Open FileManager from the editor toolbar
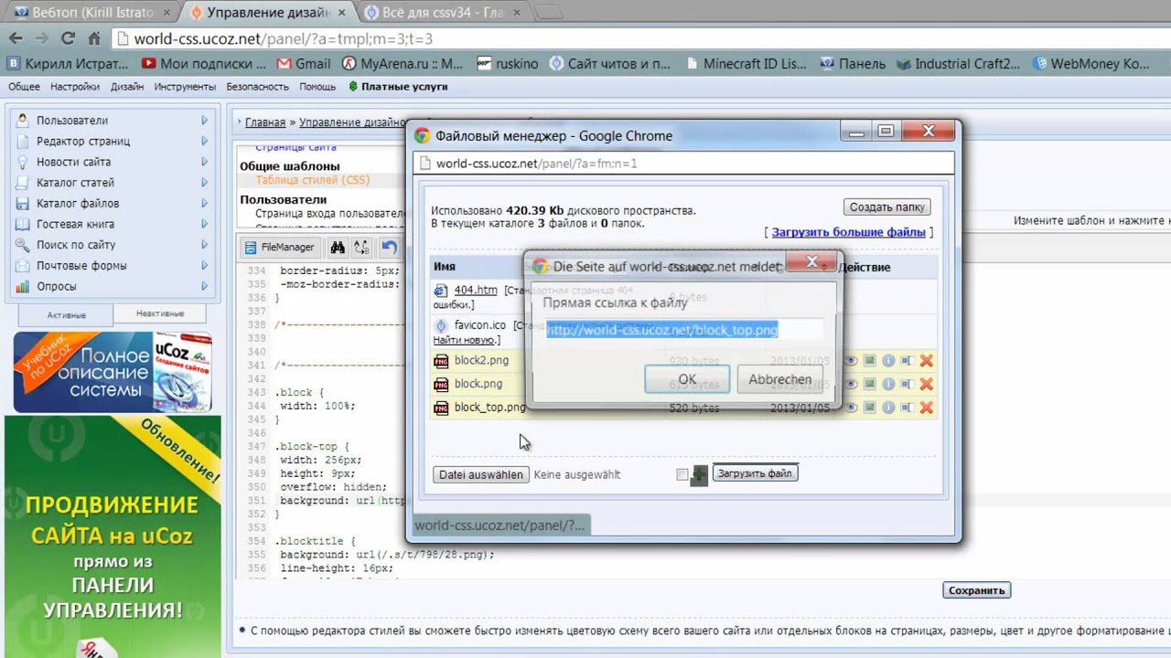 point(280,247)
